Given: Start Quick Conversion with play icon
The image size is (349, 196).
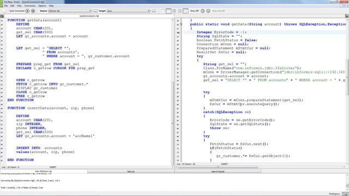Looking at the screenshot, I should (x=27, y=11).
